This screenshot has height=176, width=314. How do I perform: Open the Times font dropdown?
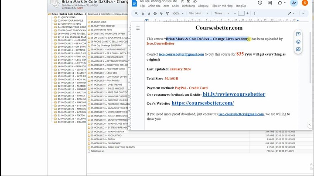[222, 13]
